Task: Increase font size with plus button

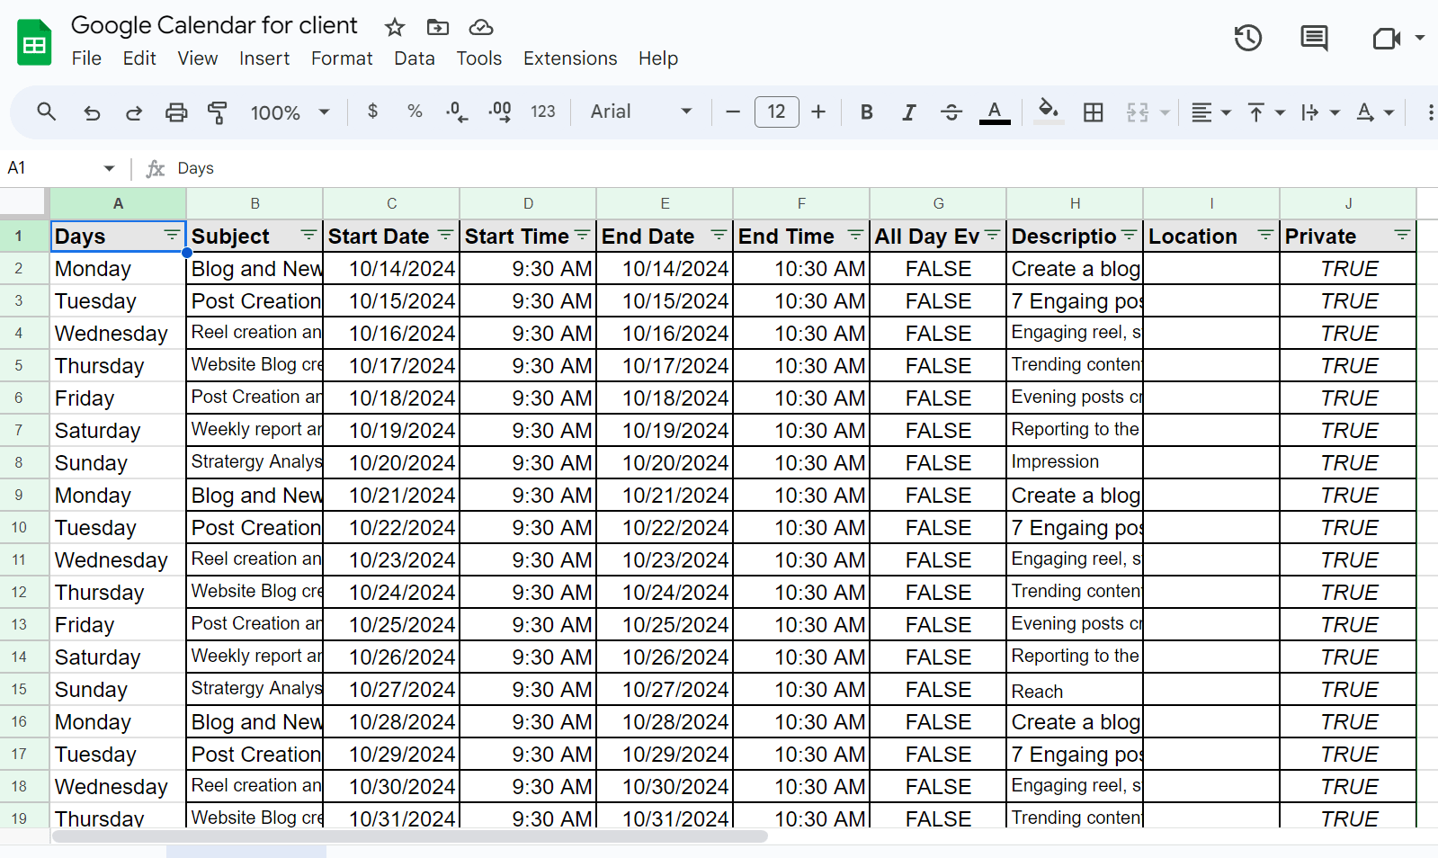Action: pos(817,112)
